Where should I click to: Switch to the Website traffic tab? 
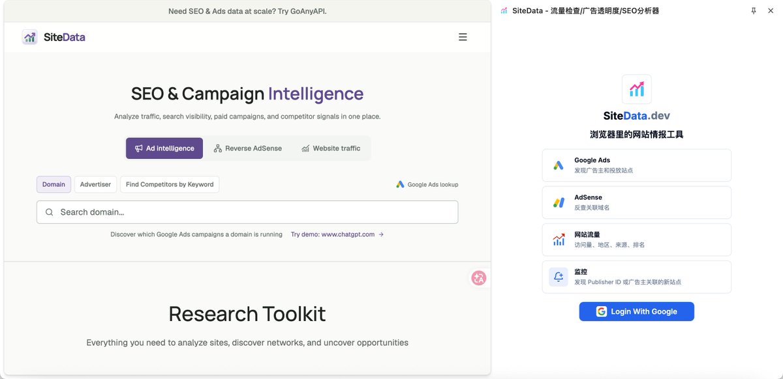331,148
